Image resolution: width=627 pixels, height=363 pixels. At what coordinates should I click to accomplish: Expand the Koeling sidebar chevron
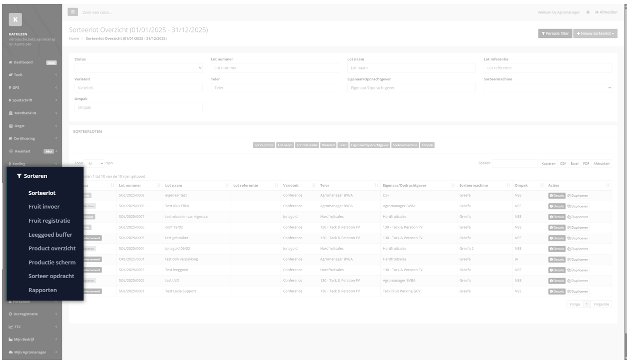(x=56, y=163)
